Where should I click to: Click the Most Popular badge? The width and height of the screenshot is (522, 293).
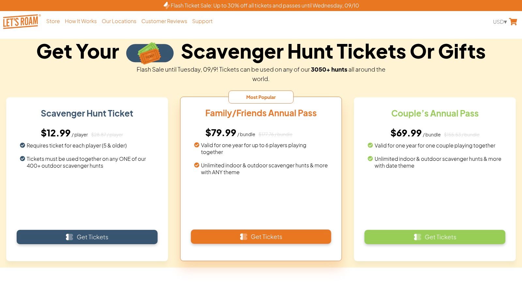coord(261,97)
